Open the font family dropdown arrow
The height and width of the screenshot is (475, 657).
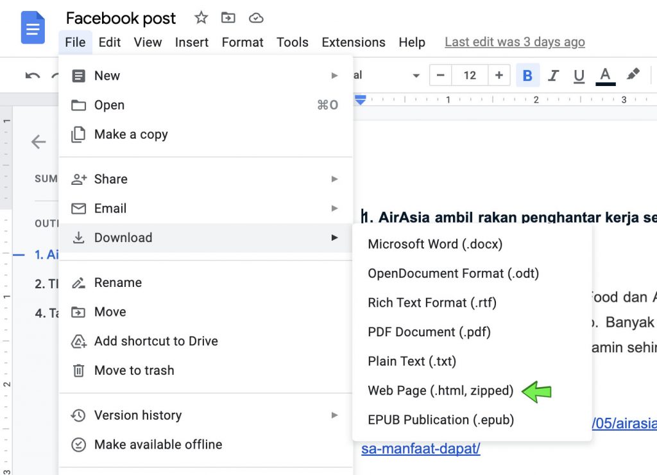point(416,76)
